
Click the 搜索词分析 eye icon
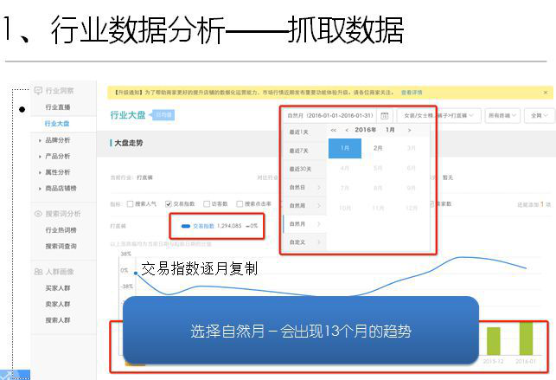click(x=38, y=213)
